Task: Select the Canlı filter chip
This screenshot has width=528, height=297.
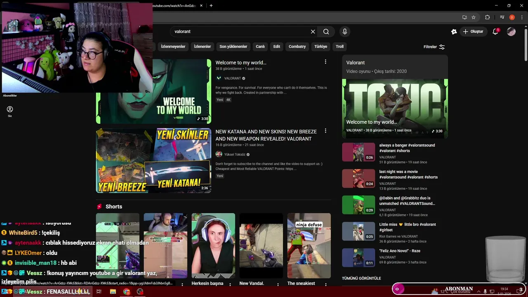Action: pos(260,47)
